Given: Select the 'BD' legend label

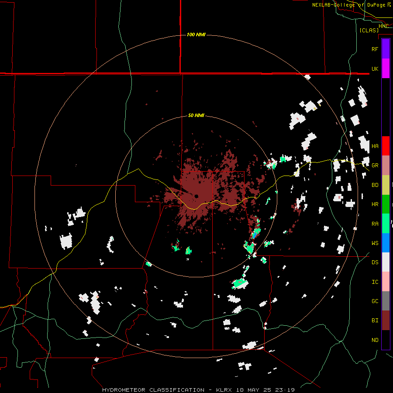Looking at the screenshot, I should point(375,185).
